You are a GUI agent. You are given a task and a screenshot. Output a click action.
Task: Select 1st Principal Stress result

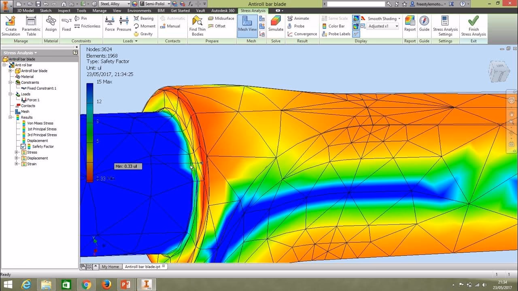[42, 129]
